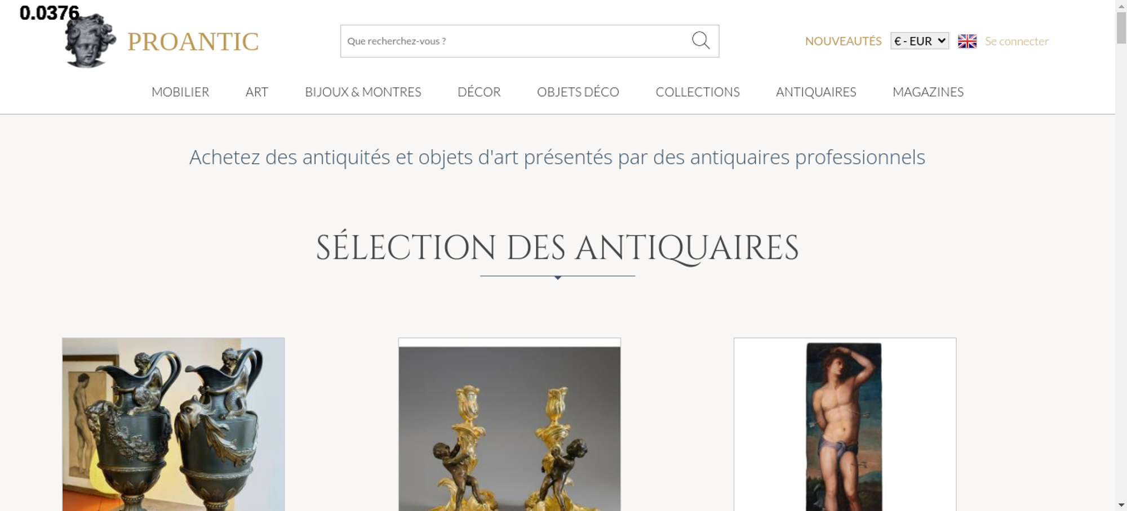Screen dimensions: 1127x511
Task: Open the ANTIQUAIRES menu
Action: tap(816, 92)
